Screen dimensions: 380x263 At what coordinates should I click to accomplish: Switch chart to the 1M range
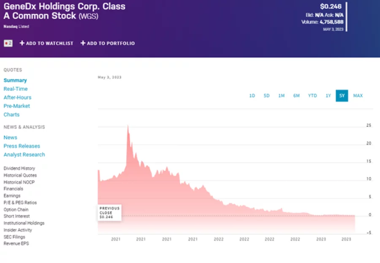tap(281, 96)
